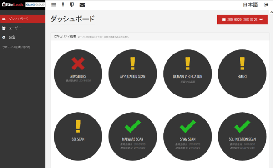Open the APPLICATION SCAN status circle

[x=133, y=74]
